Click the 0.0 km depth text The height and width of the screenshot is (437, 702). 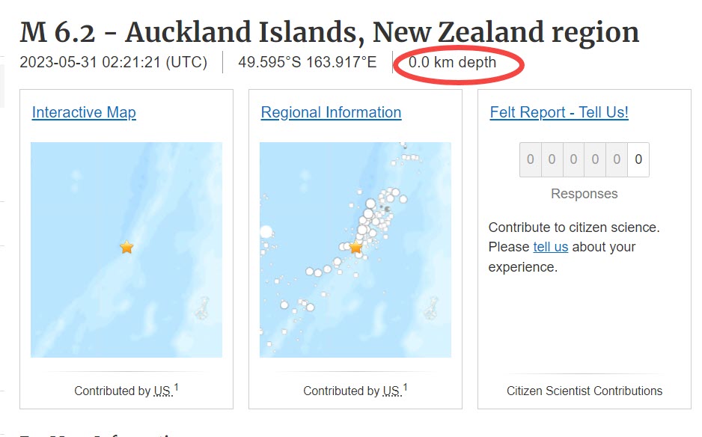coord(452,62)
